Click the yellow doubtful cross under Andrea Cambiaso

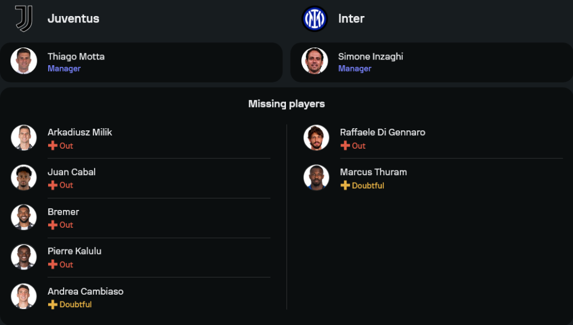[x=53, y=304]
